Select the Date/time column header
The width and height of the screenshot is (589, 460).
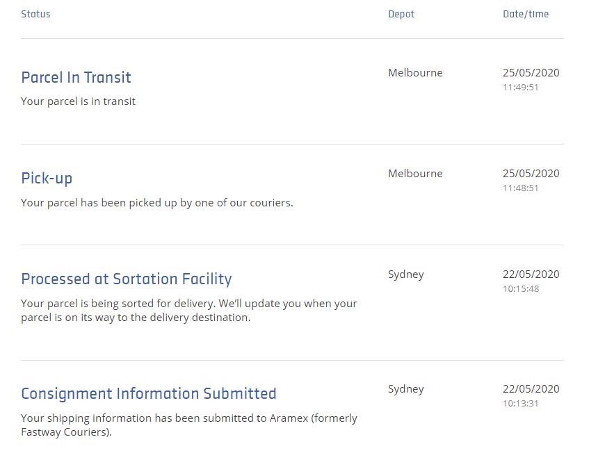point(526,14)
